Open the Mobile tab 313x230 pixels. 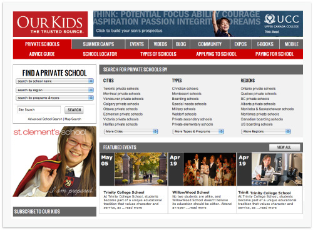tap(292, 44)
